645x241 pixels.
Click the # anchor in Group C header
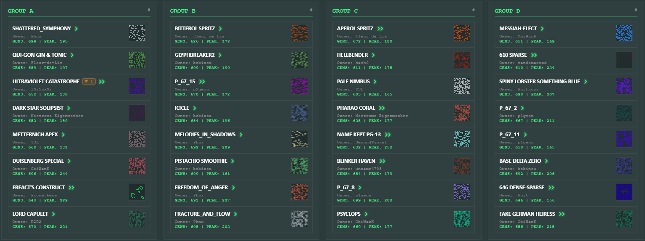point(473,10)
